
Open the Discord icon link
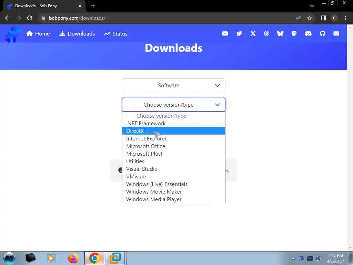[308, 33]
